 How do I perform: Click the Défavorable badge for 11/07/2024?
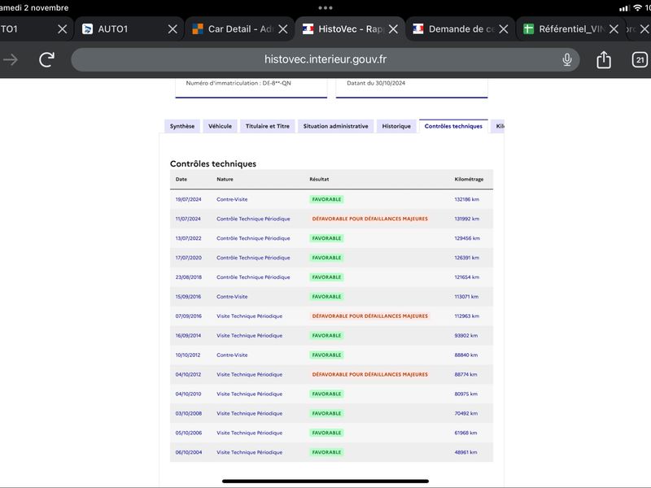click(x=370, y=219)
